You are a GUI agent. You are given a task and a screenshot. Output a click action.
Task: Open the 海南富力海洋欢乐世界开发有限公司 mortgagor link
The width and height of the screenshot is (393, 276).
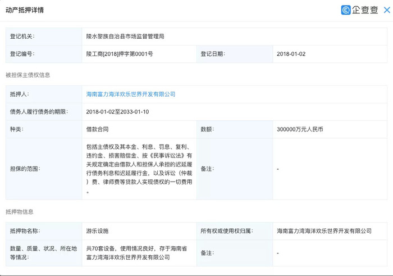pyautogui.click(x=131, y=94)
